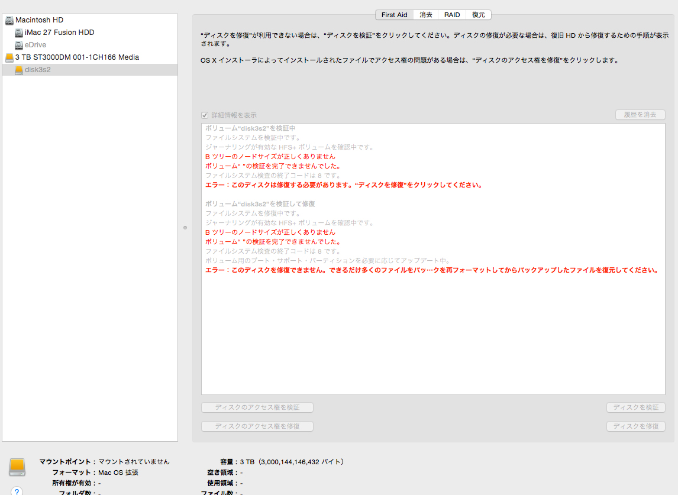Select the disk3s2 partition

click(x=90, y=70)
